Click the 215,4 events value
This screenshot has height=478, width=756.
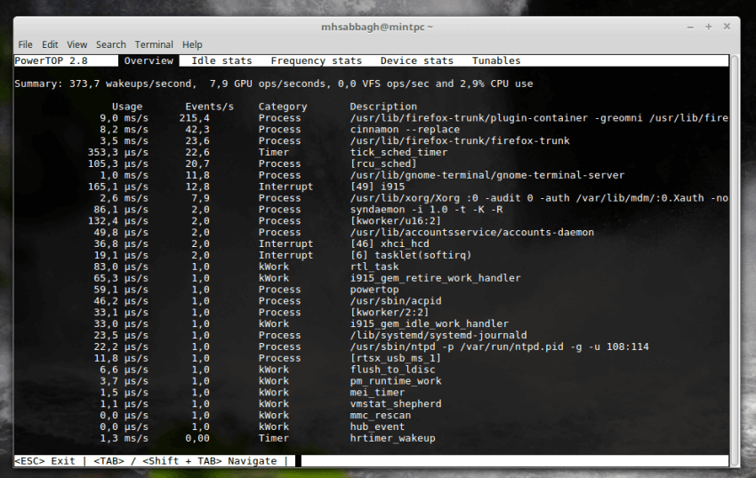[194, 118]
